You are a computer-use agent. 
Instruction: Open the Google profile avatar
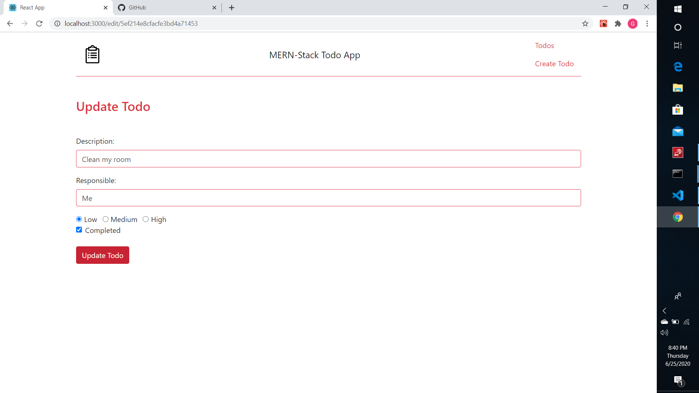(632, 24)
